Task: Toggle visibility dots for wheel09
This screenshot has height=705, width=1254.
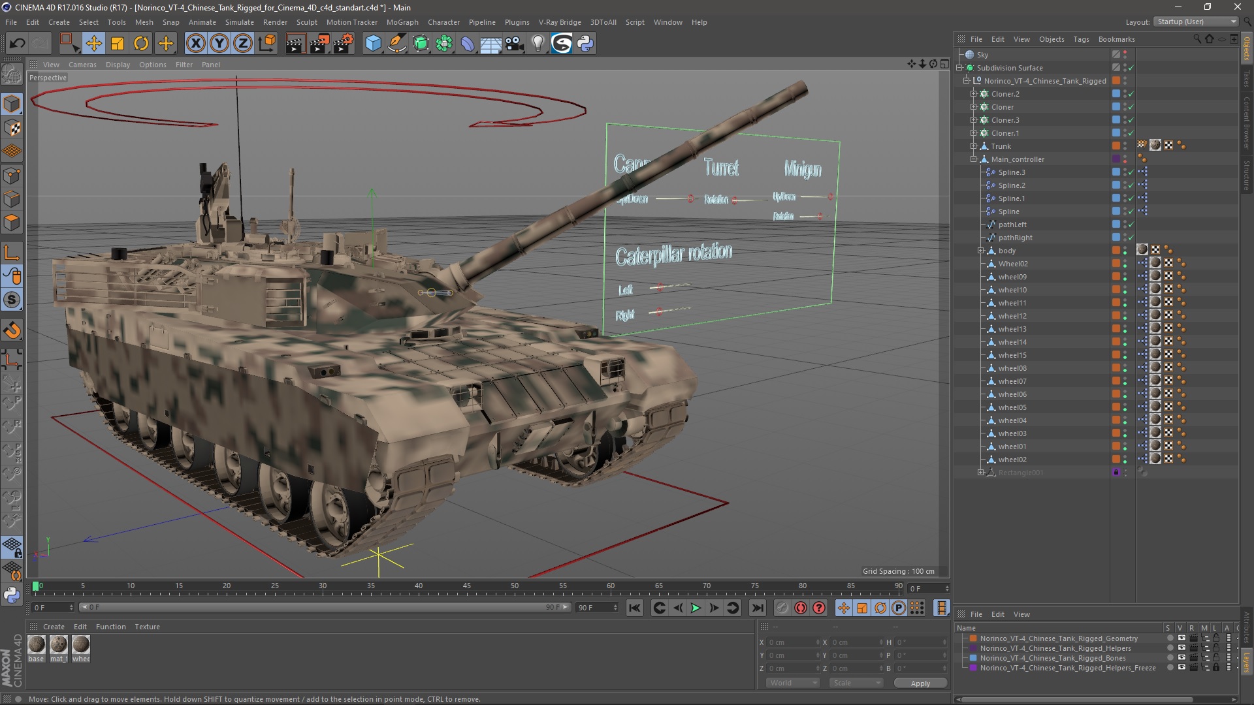Action: [1125, 277]
